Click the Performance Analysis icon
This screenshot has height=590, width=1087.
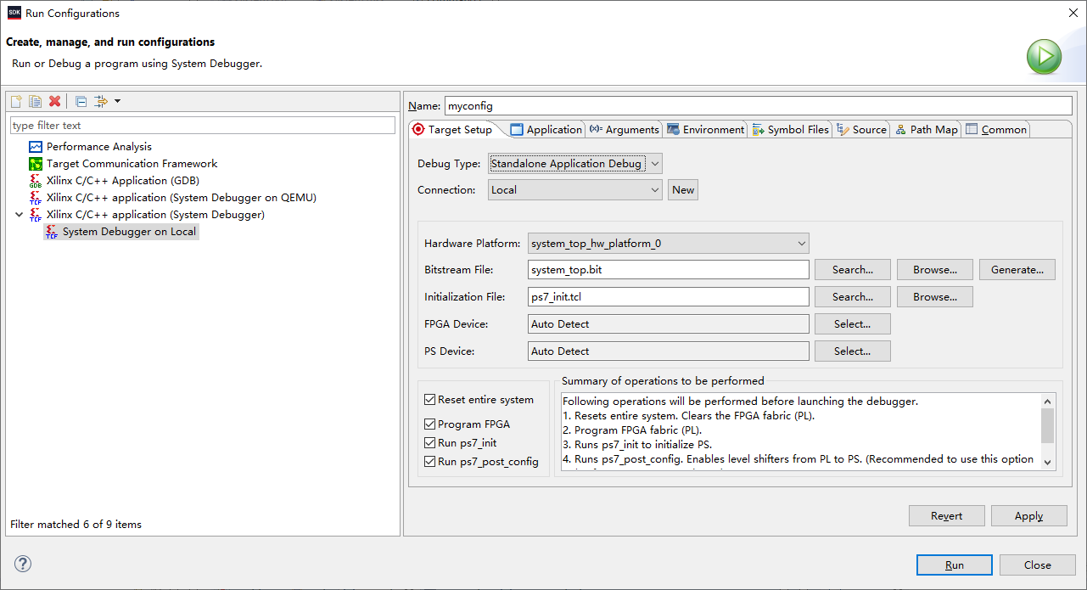36,147
